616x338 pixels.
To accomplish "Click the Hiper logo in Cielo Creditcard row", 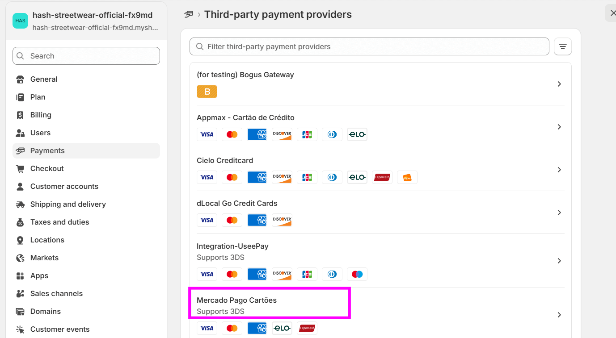I will click(407, 177).
